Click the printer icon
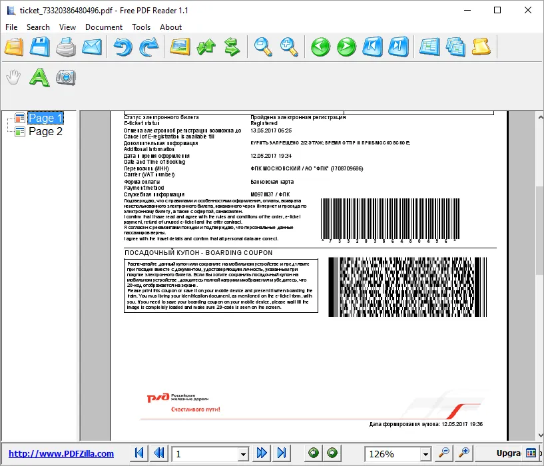 (x=66, y=47)
